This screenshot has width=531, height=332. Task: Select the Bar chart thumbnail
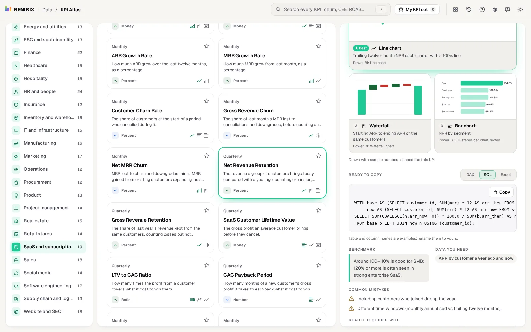point(476,113)
